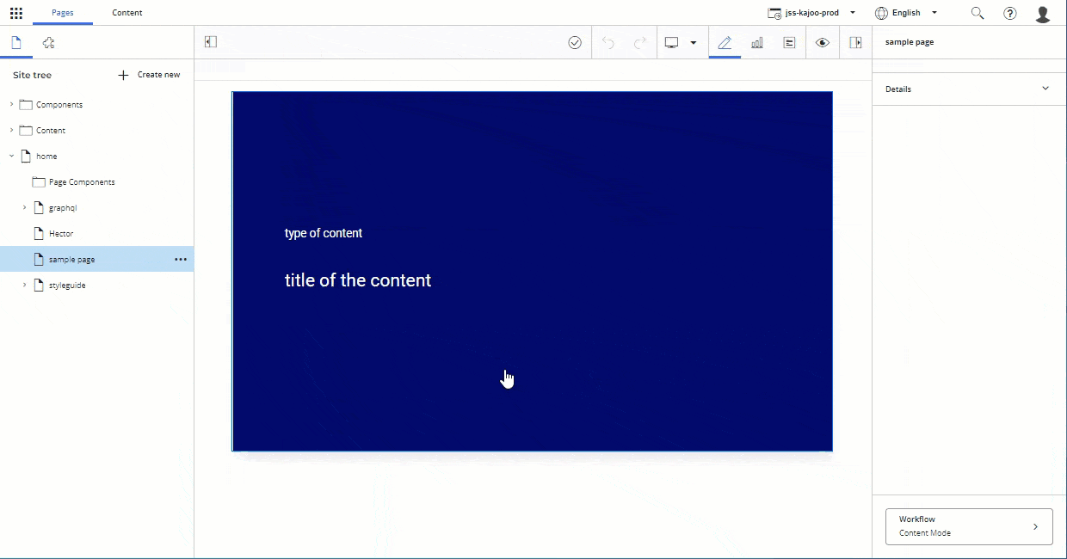Activate the pencil edit mode icon
This screenshot has width=1067, height=559.
[725, 42]
